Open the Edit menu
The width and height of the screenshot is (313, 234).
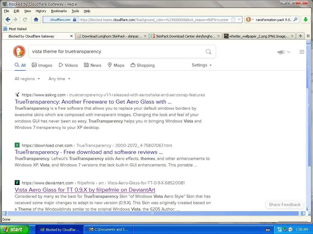[x=17, y=11]
